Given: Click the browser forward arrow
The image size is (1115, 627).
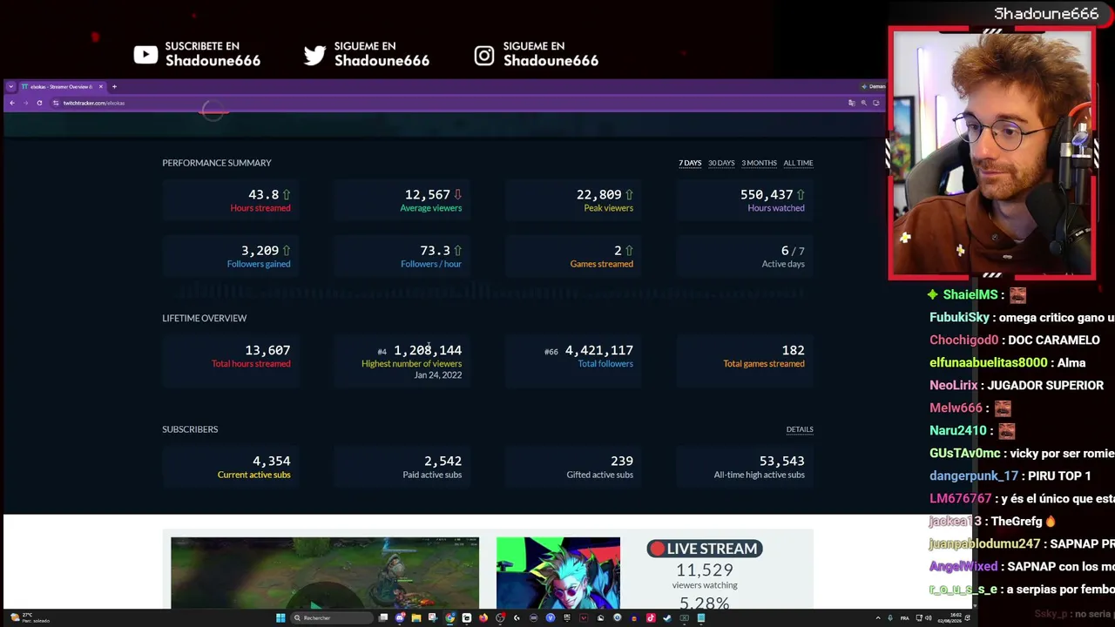Looking at the screenshot, I should [26, 103].
